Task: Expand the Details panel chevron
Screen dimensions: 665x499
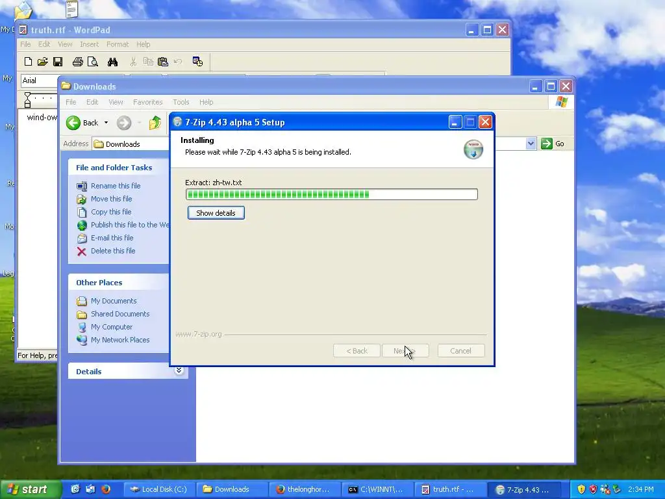Action: pos(179,371)
